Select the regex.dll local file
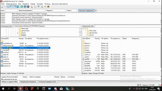 pos(26,55)
